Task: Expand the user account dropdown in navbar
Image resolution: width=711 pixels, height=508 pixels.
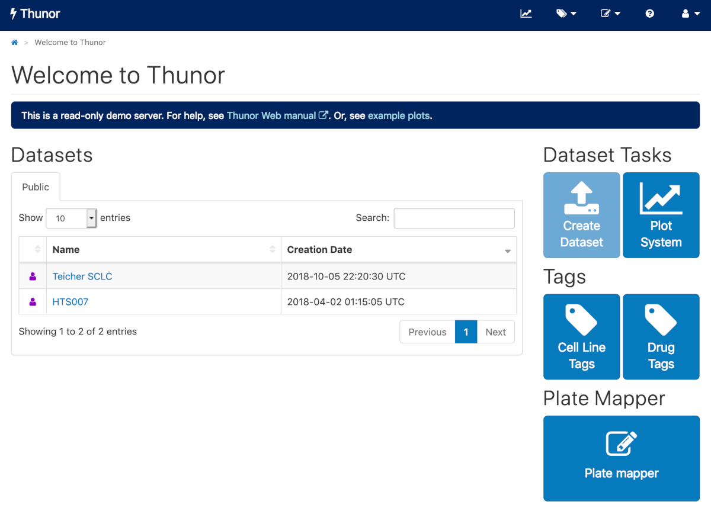Action: click(690, 14)
